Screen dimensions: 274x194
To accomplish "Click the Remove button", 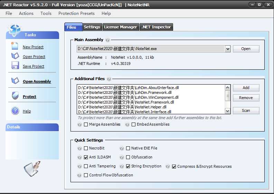I will [x=246, y=98].
